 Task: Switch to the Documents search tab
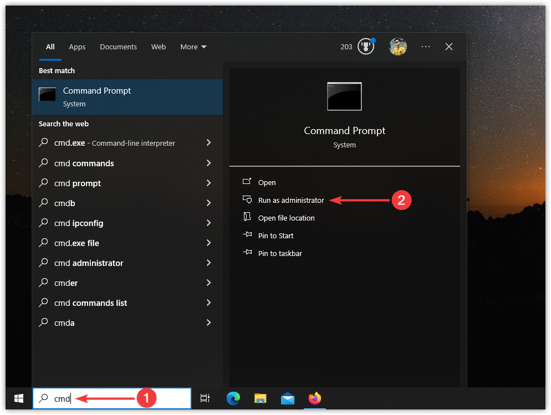tap(118, 47)
